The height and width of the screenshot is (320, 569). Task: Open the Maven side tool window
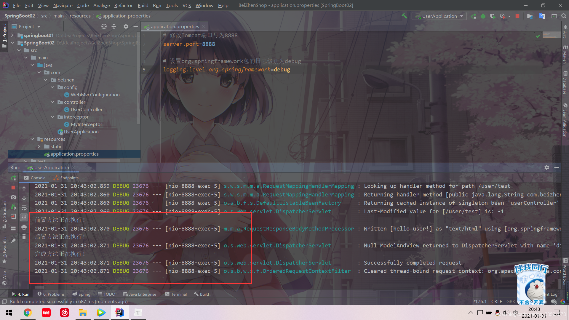(x=565, y=55)
